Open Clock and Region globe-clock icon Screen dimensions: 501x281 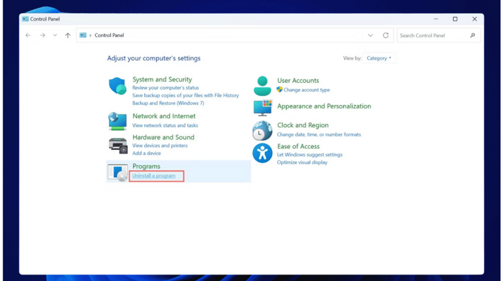point(262,130)
